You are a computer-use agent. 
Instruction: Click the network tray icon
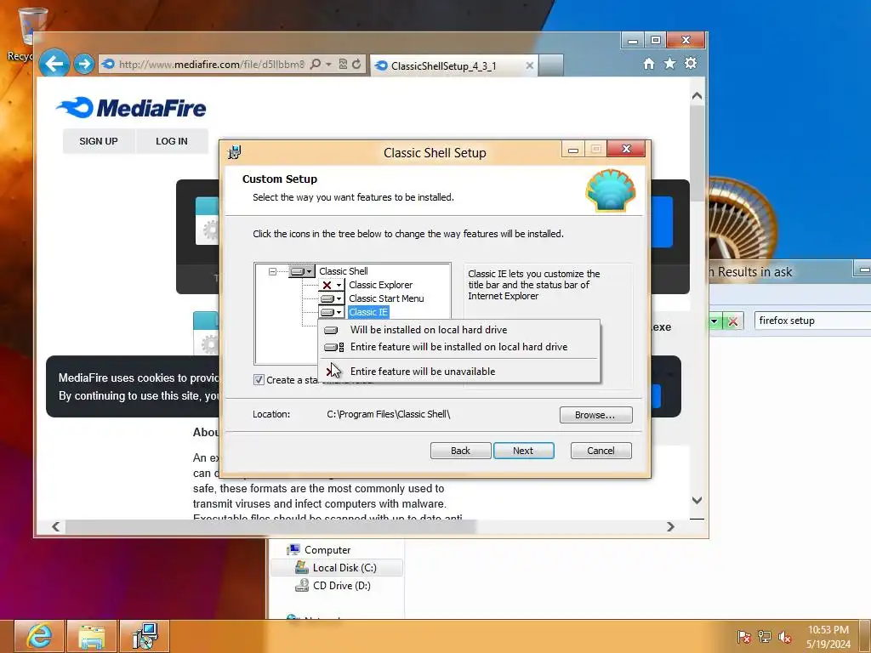click(x=765, y=637)
